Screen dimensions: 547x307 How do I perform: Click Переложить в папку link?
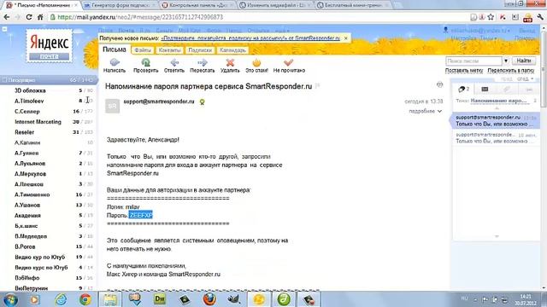[x=511, y=71]
